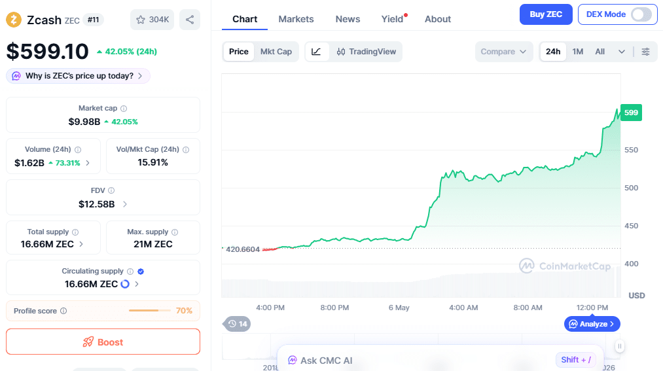Switch to TradingView candlestick chart
The image size is (663, 371).
point(366,52)
